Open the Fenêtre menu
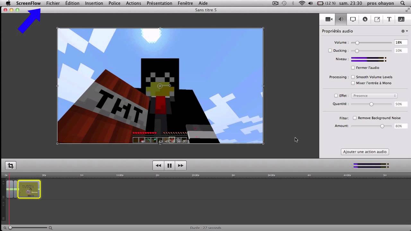411x231 pixels. pos(185,3)
